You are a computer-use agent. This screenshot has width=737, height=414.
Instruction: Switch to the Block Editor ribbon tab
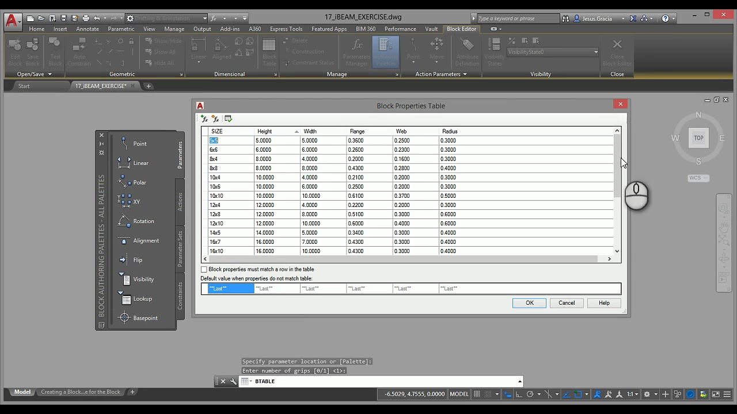[461, 29]
